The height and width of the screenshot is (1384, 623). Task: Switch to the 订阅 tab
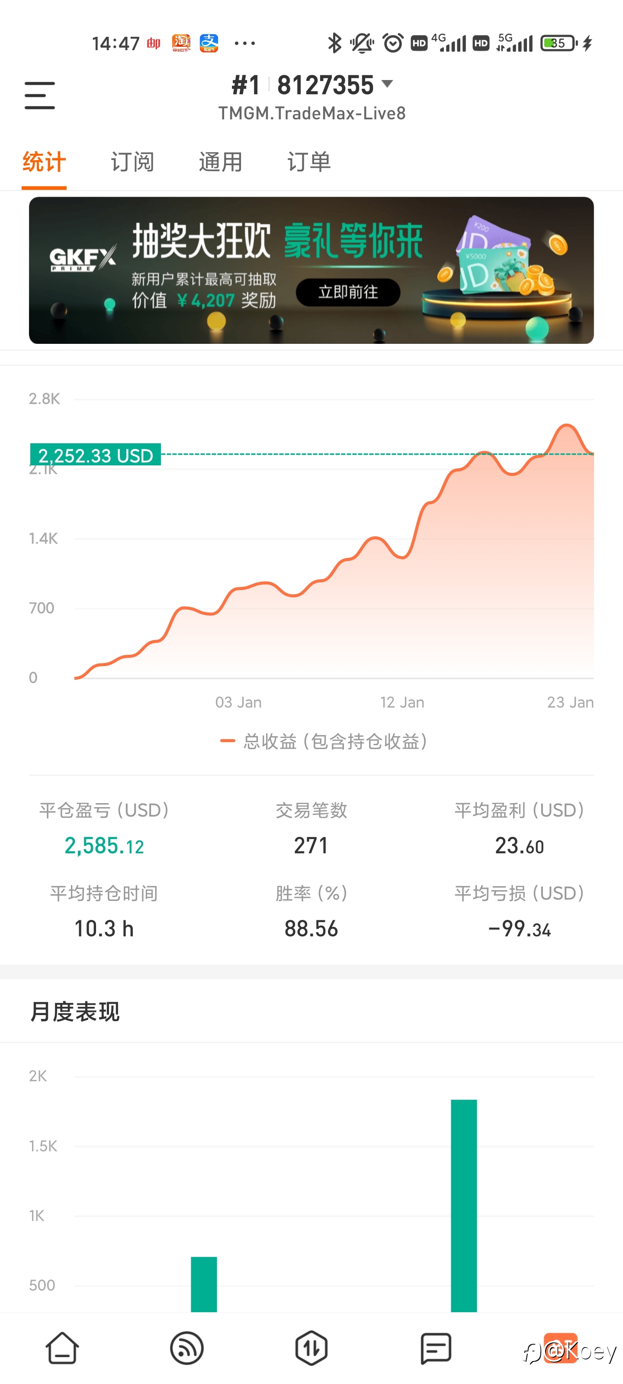[132, 162]
